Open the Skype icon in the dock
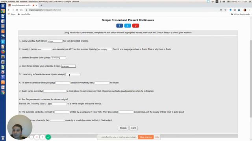Screen dimensions: 252x141 click(x=3, y=42)
